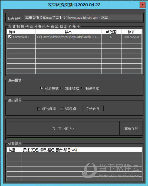Click the 帧范围 column header
The width and height of the screenshot is (148, 186).
click(x=111, y=32)
